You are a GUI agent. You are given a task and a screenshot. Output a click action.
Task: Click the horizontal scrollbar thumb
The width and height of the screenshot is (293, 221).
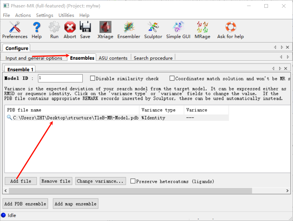[x=130, y=191]
